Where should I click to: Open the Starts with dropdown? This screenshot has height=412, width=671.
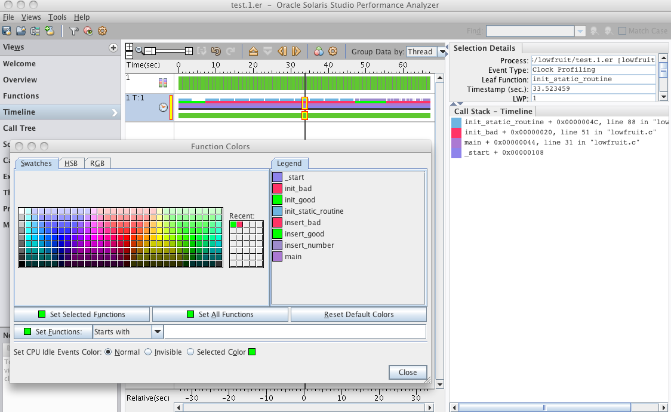click(x=158, y=331)
